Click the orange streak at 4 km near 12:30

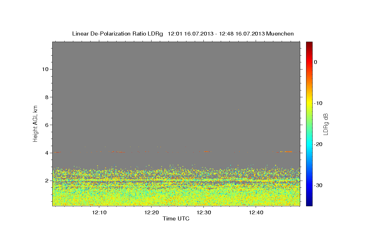coord(207,152)
